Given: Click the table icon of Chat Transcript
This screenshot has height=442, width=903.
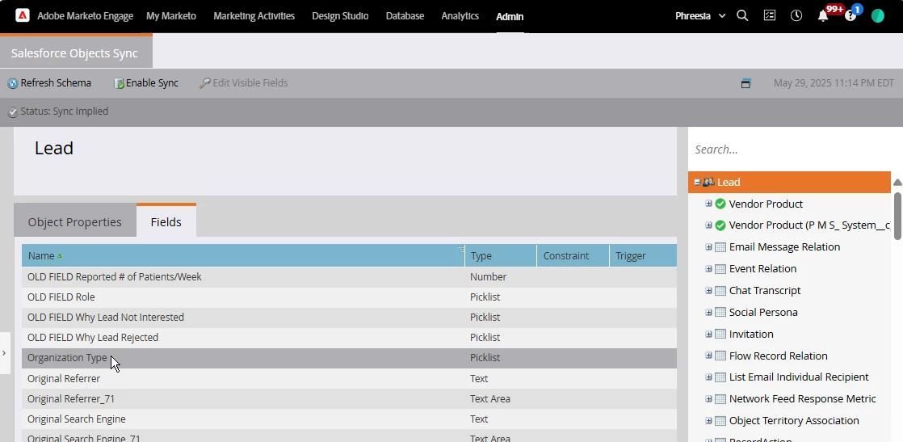Looking at the screenshot, I should pyautogui.click(x=720, y=291).
